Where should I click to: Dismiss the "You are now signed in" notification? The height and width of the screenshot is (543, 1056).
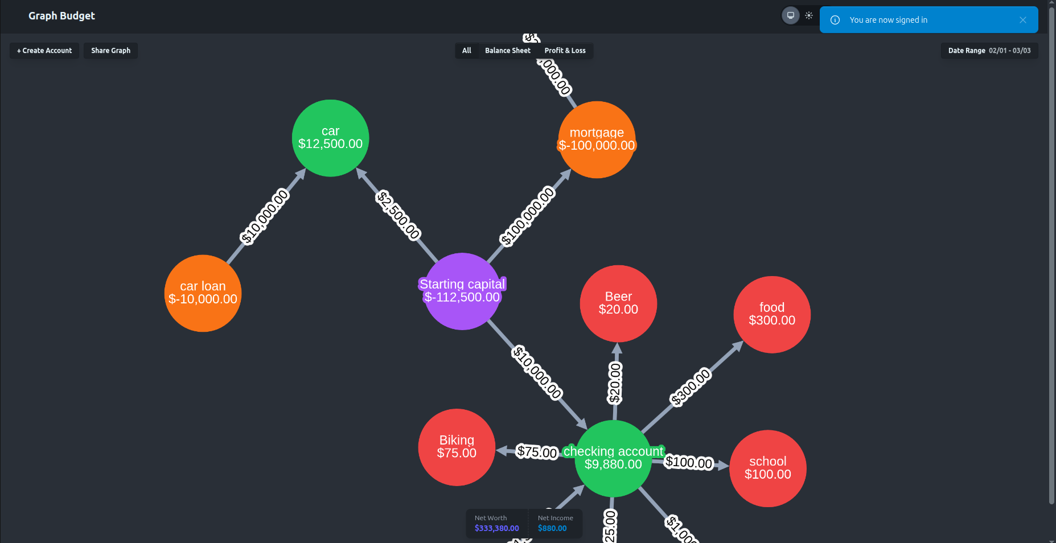tap(1023, 19)
